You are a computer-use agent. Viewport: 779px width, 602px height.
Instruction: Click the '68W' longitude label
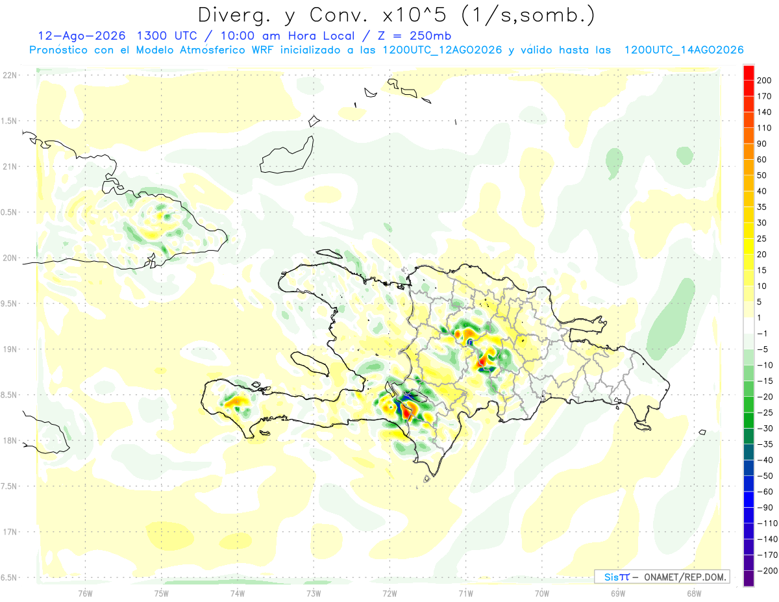point(694,593)
